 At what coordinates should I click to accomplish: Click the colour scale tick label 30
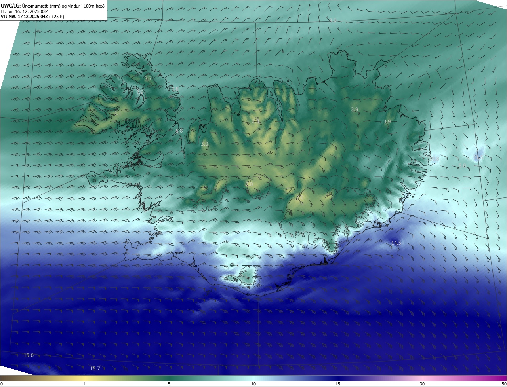tap(422, 384)
